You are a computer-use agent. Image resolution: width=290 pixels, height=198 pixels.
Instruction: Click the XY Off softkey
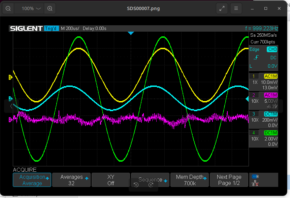click(111, 180)
